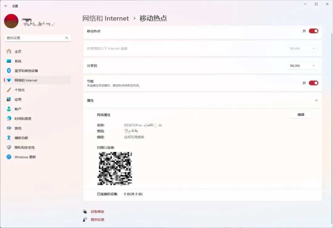Go back to 网络和 Internet breadcrumb
Image resolution: width=333 pixels, height=228 pixels.
pos(105,18)
